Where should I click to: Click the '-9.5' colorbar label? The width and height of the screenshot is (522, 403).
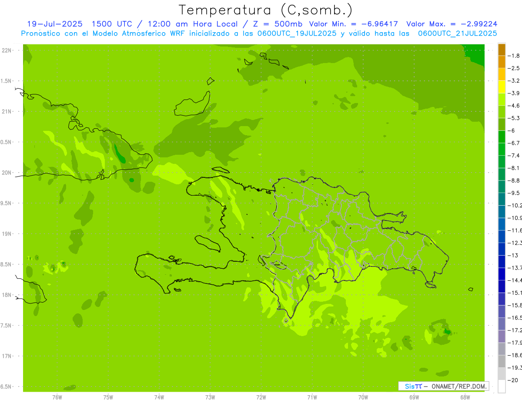(x=514, y=193)
